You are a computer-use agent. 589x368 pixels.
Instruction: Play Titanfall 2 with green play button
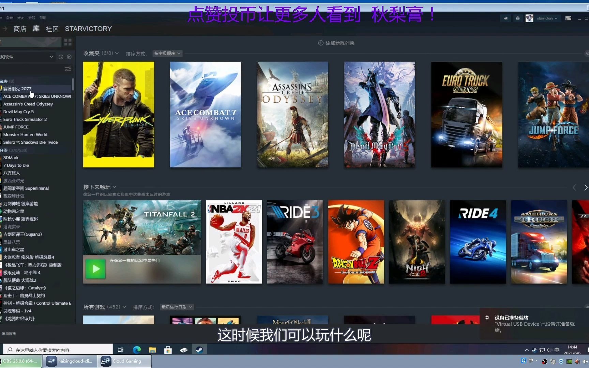click(x=95, y=269)
